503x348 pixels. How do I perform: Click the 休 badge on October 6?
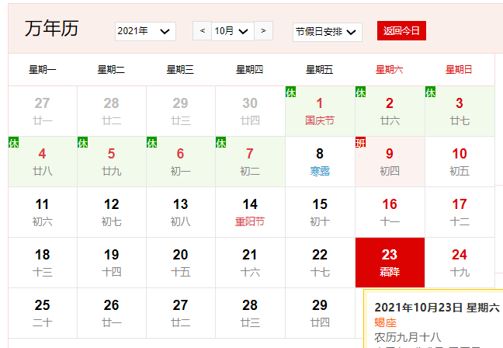coord(152,142)
